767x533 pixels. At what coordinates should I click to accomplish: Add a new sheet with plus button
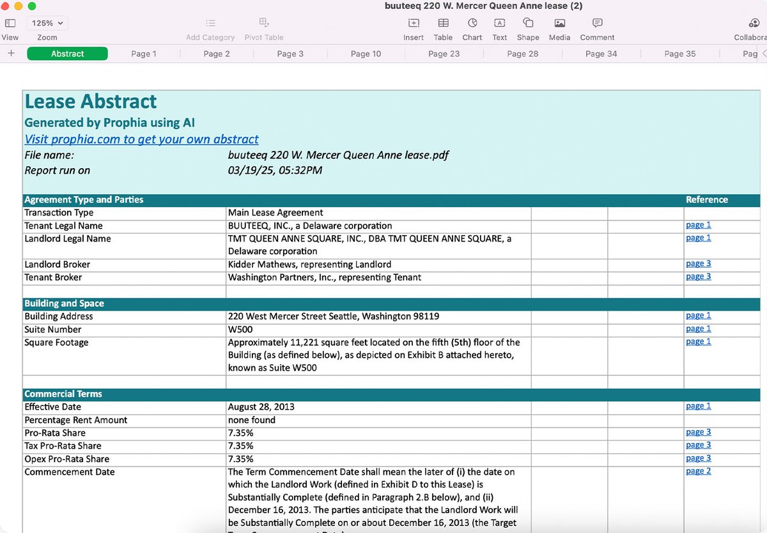[x=11, y=54]
